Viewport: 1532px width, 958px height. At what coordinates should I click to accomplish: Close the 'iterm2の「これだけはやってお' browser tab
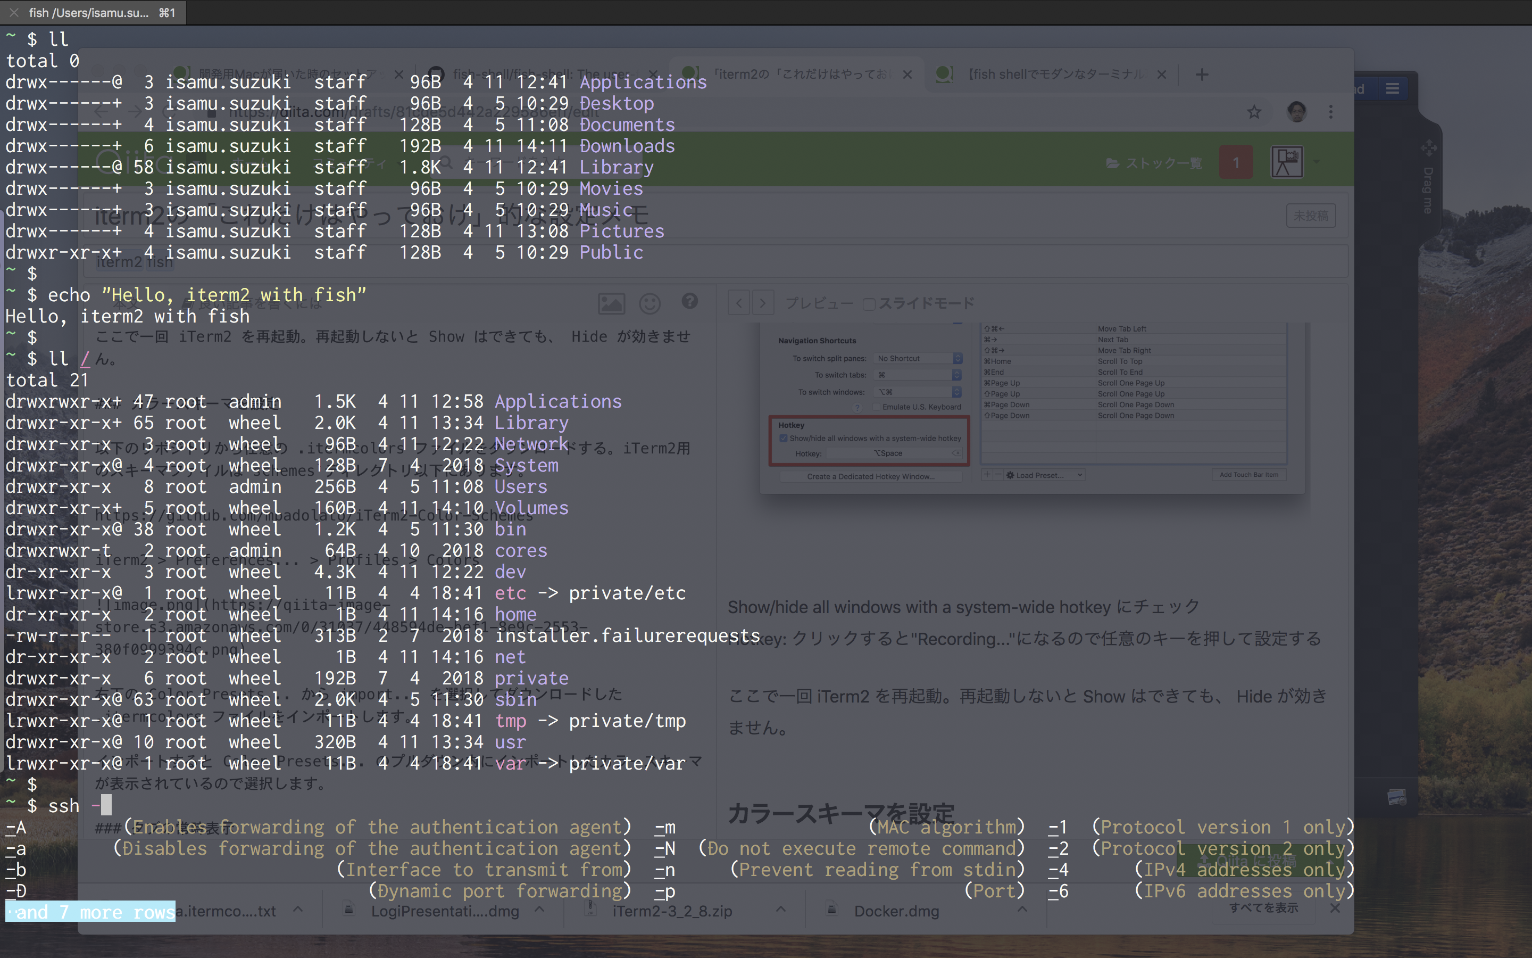pyautogui.click(x=907, y=75)
